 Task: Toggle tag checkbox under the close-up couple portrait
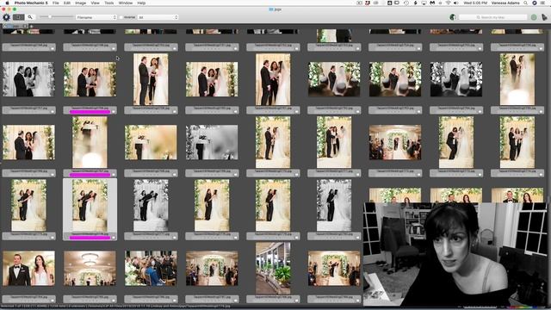(x=53, y=301)
